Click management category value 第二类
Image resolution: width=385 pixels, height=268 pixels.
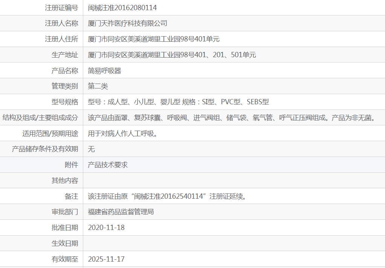pyautogui.click(x=98, y=86)
